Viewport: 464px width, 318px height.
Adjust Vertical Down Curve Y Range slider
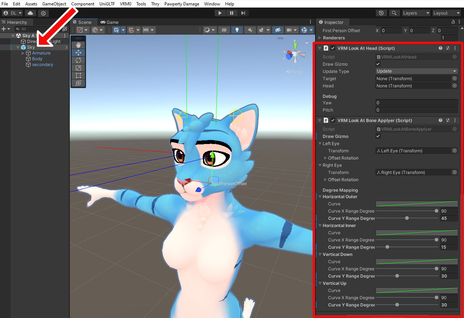tap(406, 276)
